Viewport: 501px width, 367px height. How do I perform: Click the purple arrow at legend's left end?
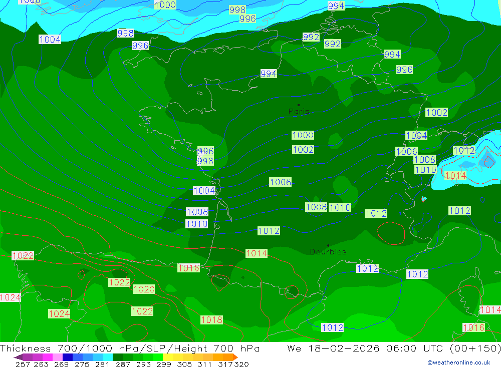point(18,357)
